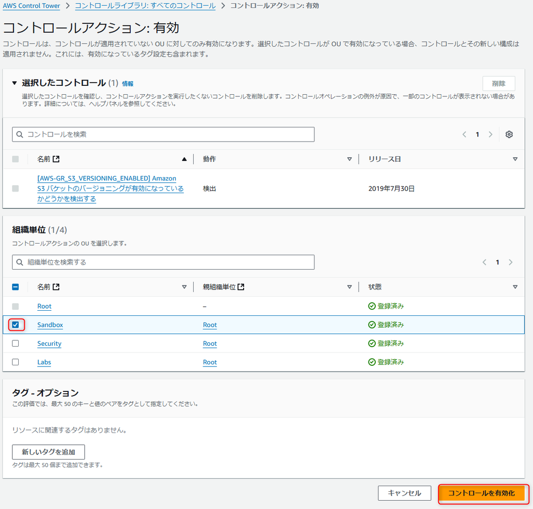Open the controls table settings gear icon

point(509,135)
